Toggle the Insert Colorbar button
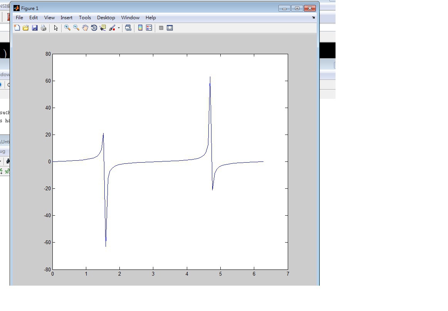This screenshot has width=448, height=311. pyautogui.click(x=140, y=28)
